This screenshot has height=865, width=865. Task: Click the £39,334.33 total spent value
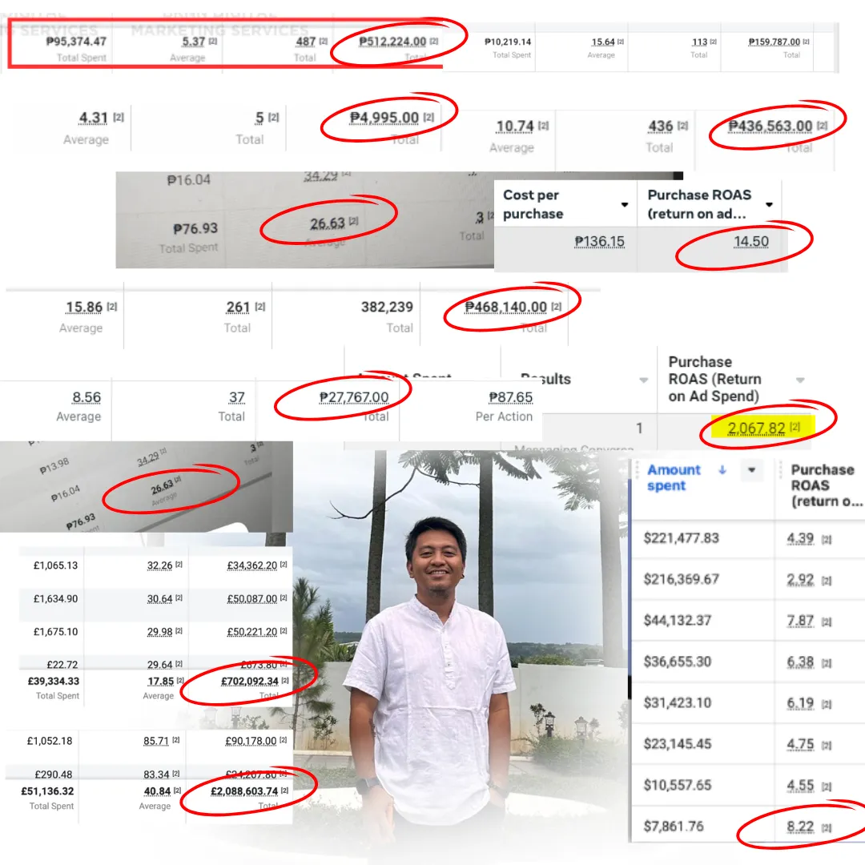[x=54, y=682]
